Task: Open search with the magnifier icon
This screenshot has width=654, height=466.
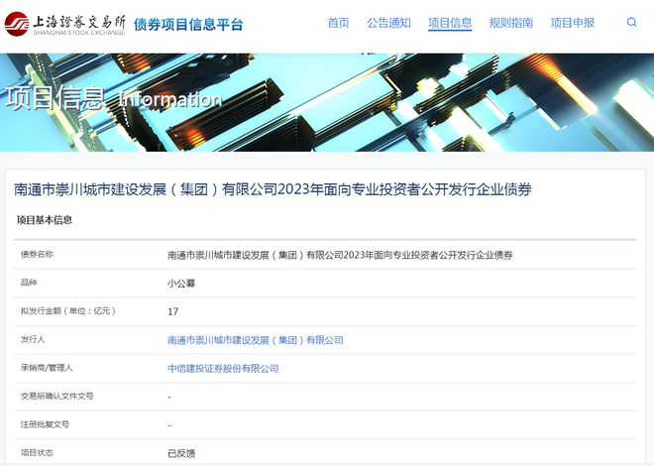Action: coord(632,23)
